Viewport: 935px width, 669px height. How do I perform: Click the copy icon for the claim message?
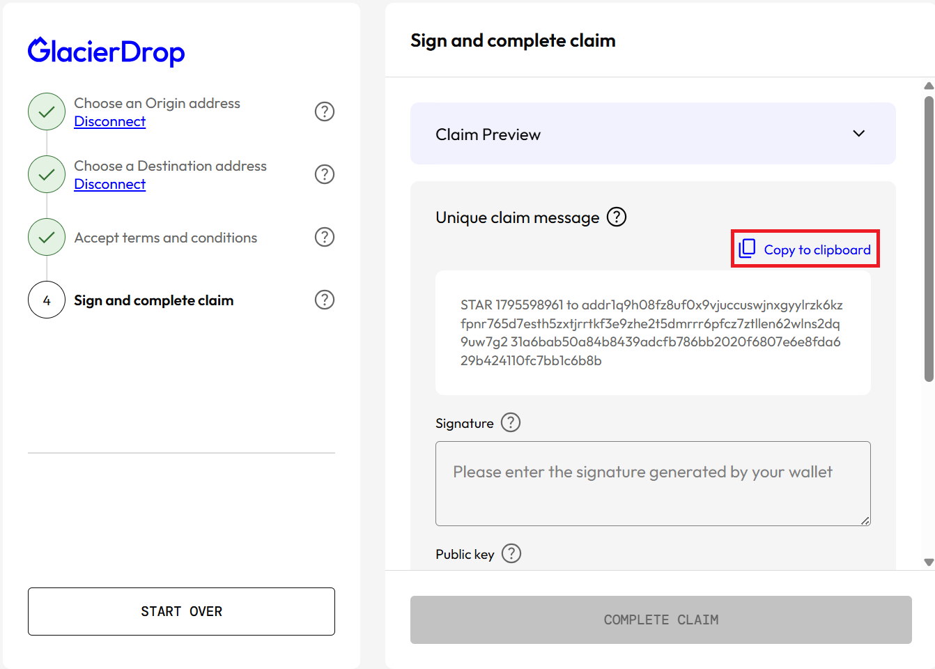pyautogui.click(x=747, y=249)
